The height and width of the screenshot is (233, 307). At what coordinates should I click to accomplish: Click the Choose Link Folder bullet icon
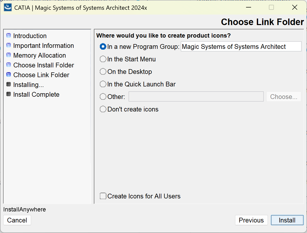point(9,75)
